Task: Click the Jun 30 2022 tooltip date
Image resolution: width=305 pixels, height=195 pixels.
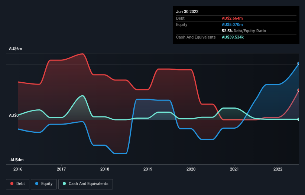Action: [x=187, y=11]
